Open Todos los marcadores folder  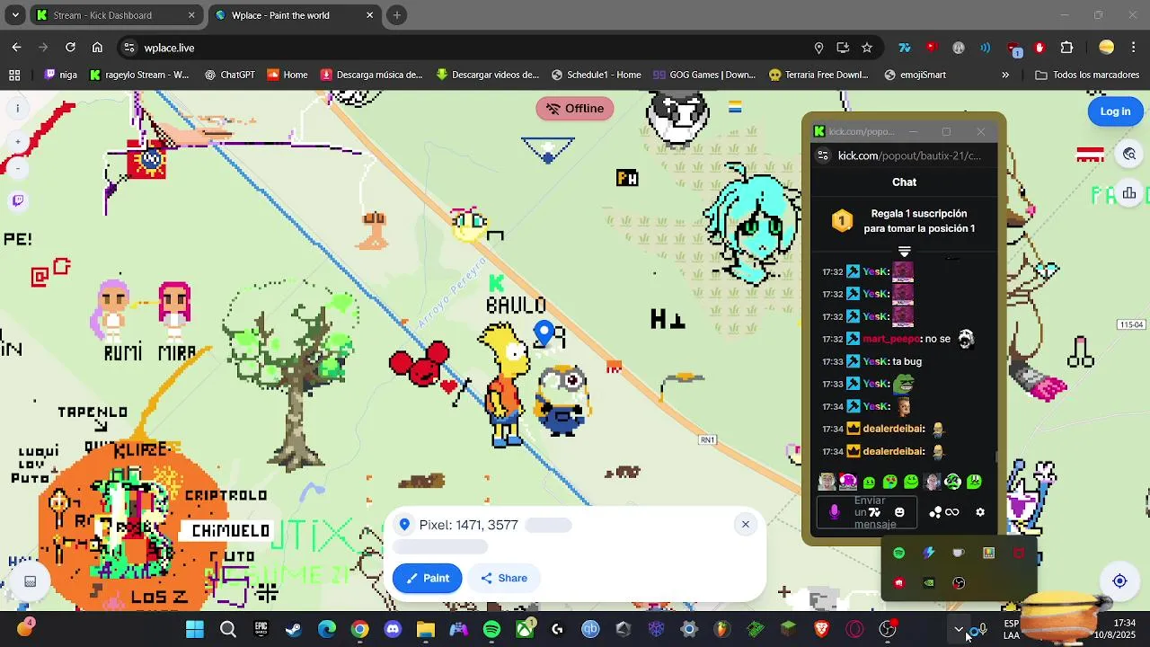(x=1087, y=75)
